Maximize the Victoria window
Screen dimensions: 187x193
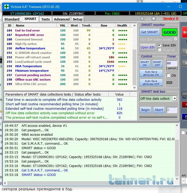point(180,7)
